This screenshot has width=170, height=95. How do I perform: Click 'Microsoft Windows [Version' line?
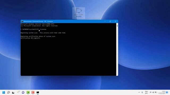tap(37, 24)
